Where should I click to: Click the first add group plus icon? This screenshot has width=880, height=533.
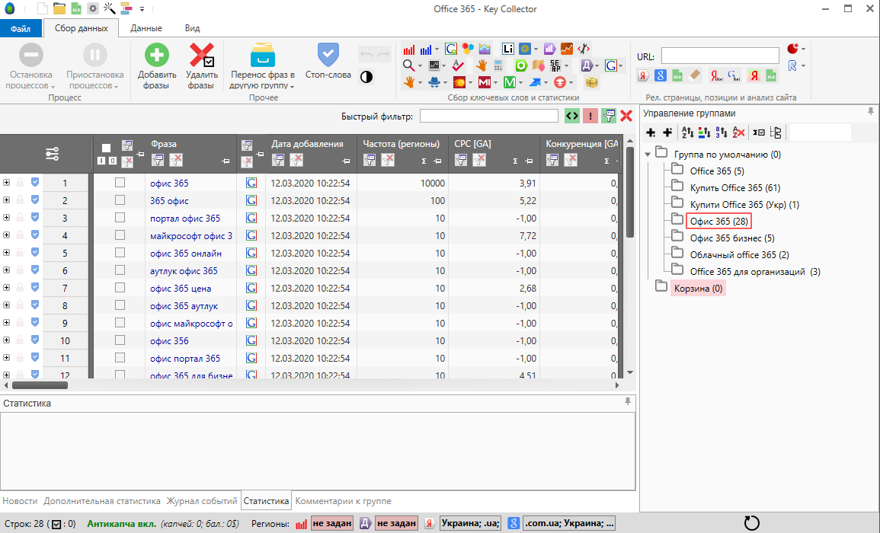tap(651, 132)
